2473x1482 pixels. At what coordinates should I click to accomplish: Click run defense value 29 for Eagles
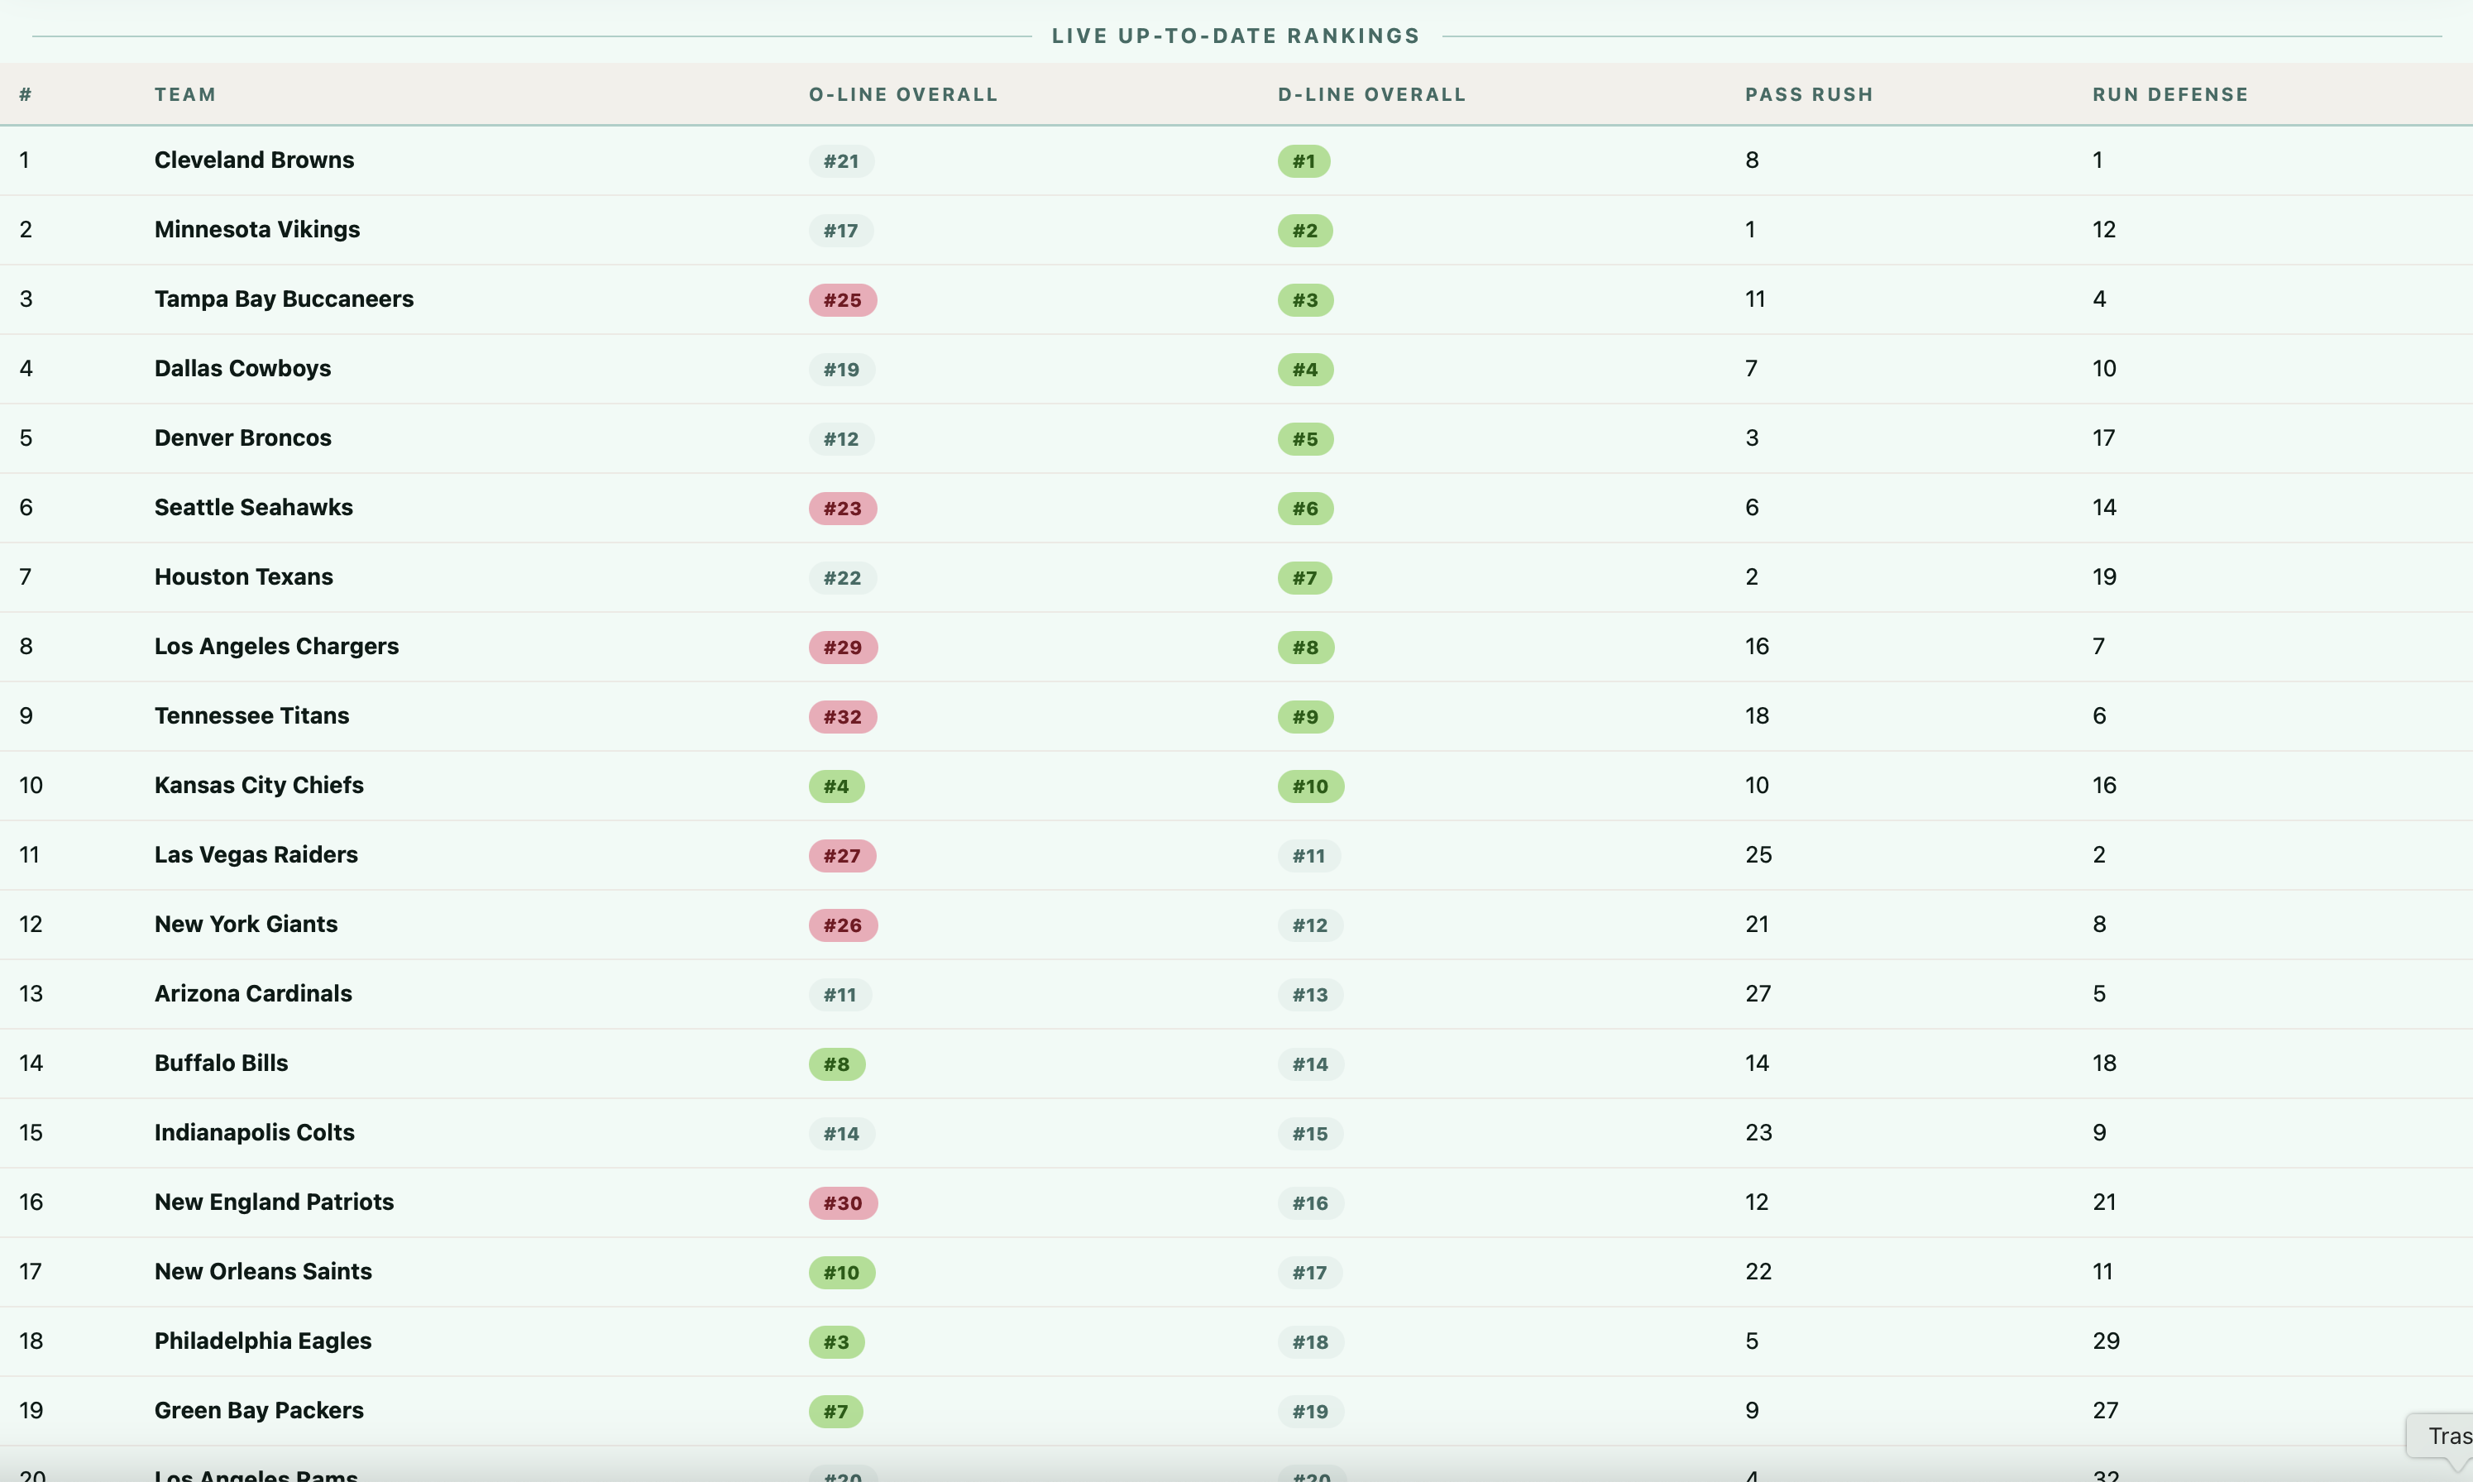pos(2106,1341)
